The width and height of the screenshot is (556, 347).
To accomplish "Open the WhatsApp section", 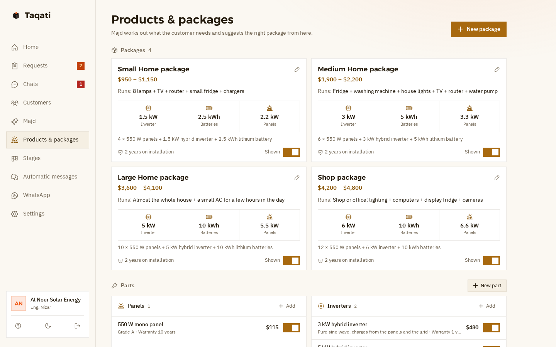I will pyautogui.click(x=47, y=195).
